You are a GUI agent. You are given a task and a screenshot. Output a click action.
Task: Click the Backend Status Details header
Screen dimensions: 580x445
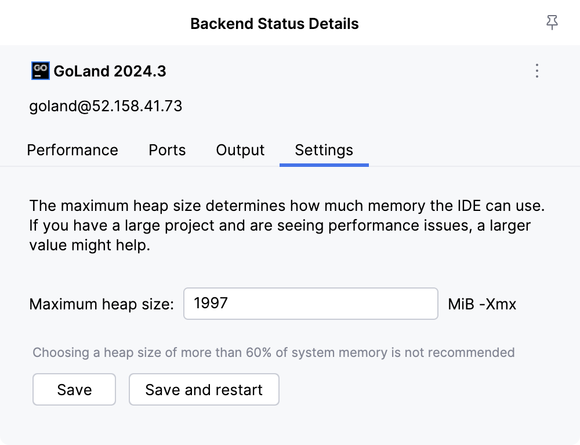tap(274, 23)
